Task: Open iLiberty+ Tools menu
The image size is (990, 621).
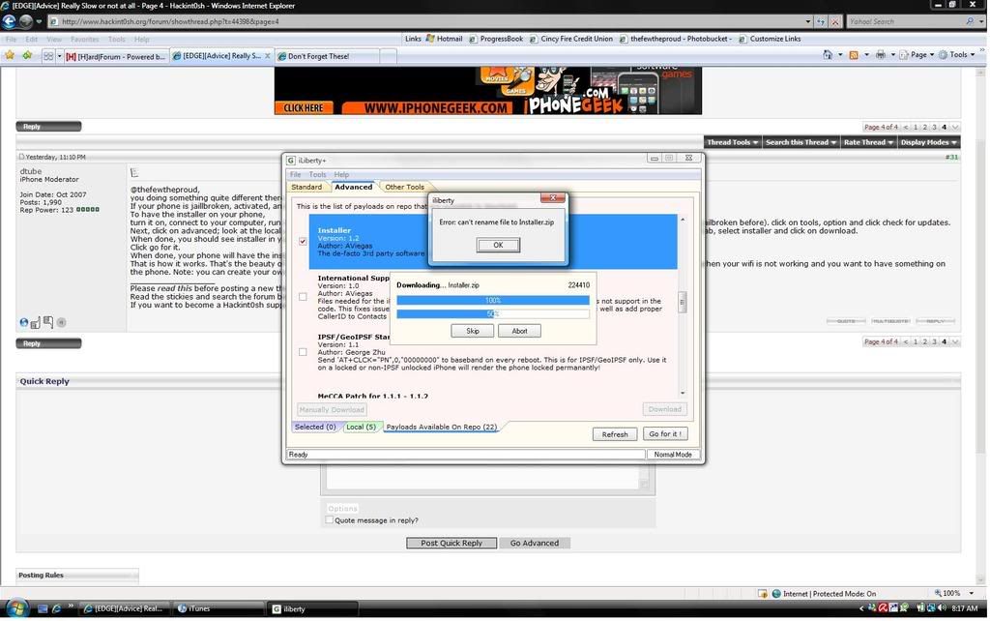Action: point(317,174)
